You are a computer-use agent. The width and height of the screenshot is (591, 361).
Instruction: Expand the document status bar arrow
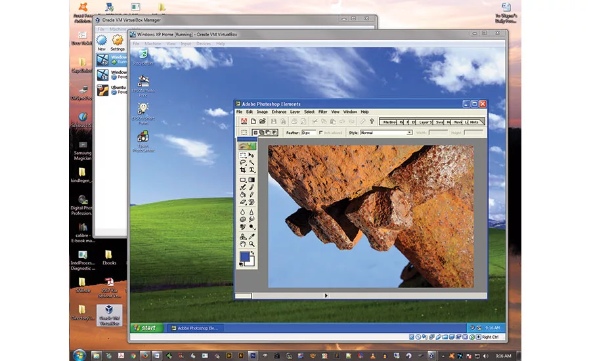click(326, 296)
